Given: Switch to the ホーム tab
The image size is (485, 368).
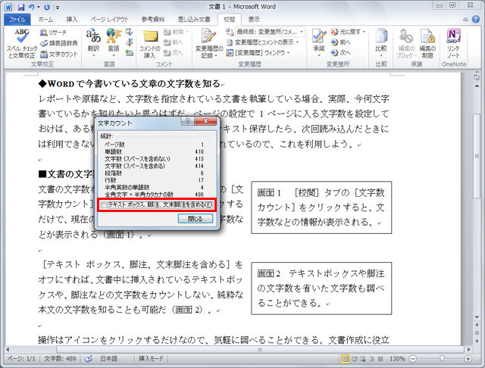Looking at the screenshot, I should pyautogui.click(x=45, y=20).
